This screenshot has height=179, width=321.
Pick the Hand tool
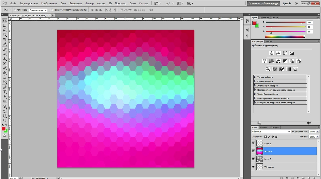pos(5,116)
